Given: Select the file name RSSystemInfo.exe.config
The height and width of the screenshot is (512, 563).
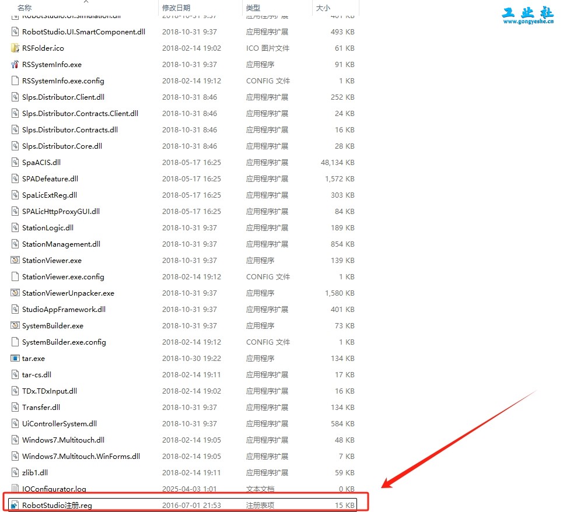Looking at the screenshot, I should click(x=63, y=80).
